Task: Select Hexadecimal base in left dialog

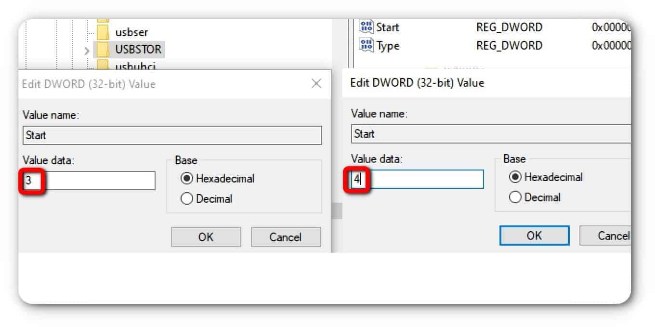Action: (186, 179)
